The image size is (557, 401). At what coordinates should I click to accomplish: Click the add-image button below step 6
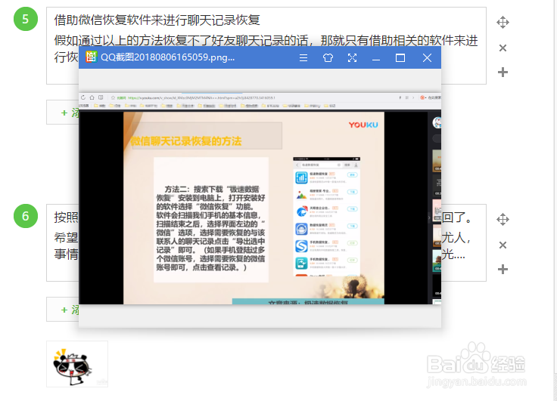[63, 310]
